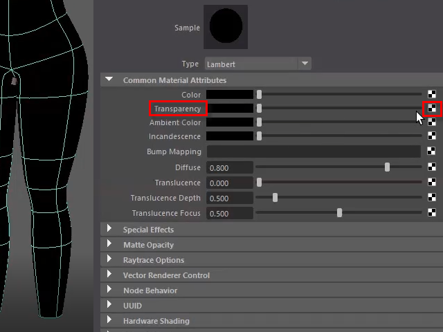443x332 pixels.
Task: Click the Diffuse value field
Action: (x=230, y=167)
